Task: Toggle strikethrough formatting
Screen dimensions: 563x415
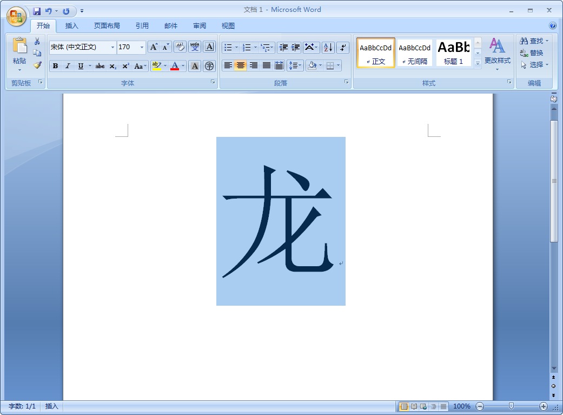Action: [x=100, y=66]
